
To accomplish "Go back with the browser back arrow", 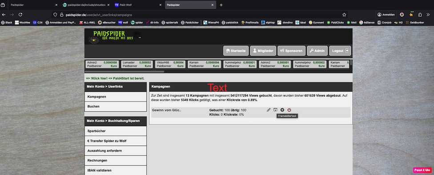I will click(x=4, y=15).
